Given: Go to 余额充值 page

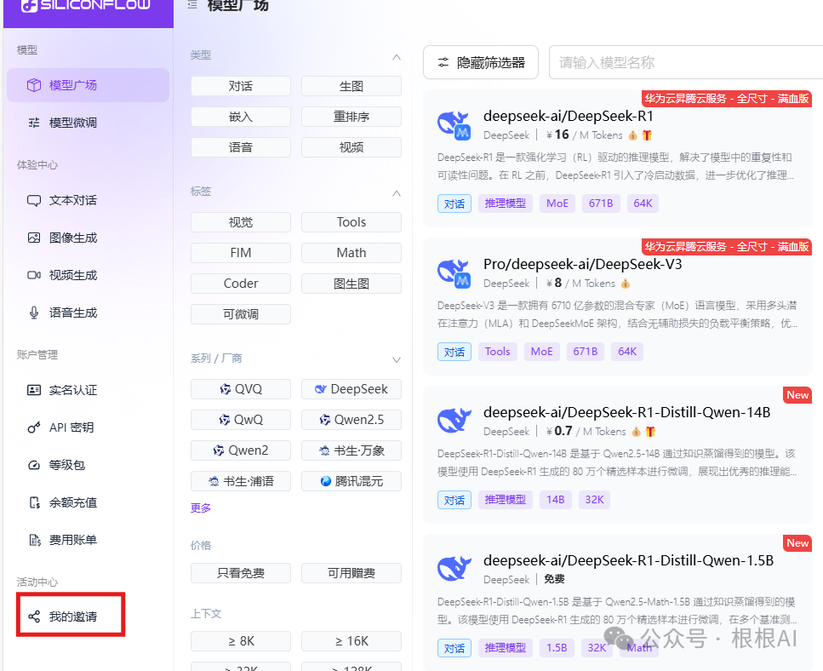Looking at the screenshot, I should click(88, 502).
